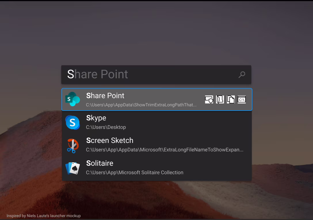Choose the Skype result title

tap(96, 118)
